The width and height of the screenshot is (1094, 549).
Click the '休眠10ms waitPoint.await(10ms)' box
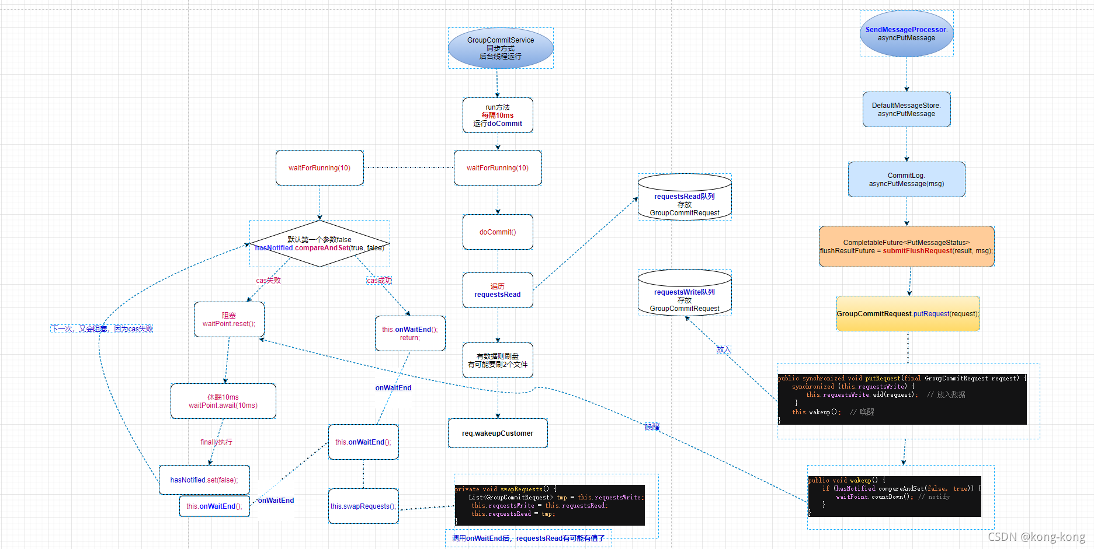[x=223, y=401]
